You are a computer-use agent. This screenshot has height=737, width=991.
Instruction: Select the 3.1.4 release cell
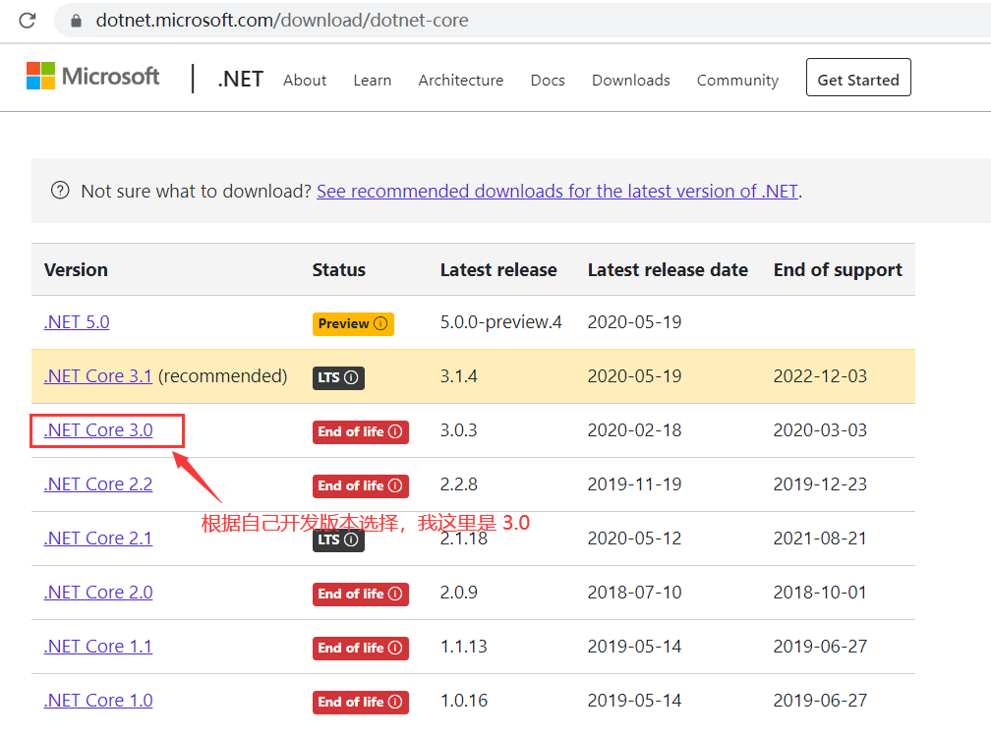459,375
